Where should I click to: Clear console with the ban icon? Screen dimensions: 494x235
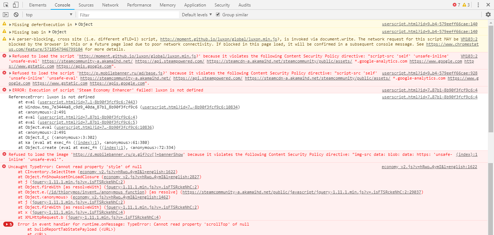click(x=16, y=15)
